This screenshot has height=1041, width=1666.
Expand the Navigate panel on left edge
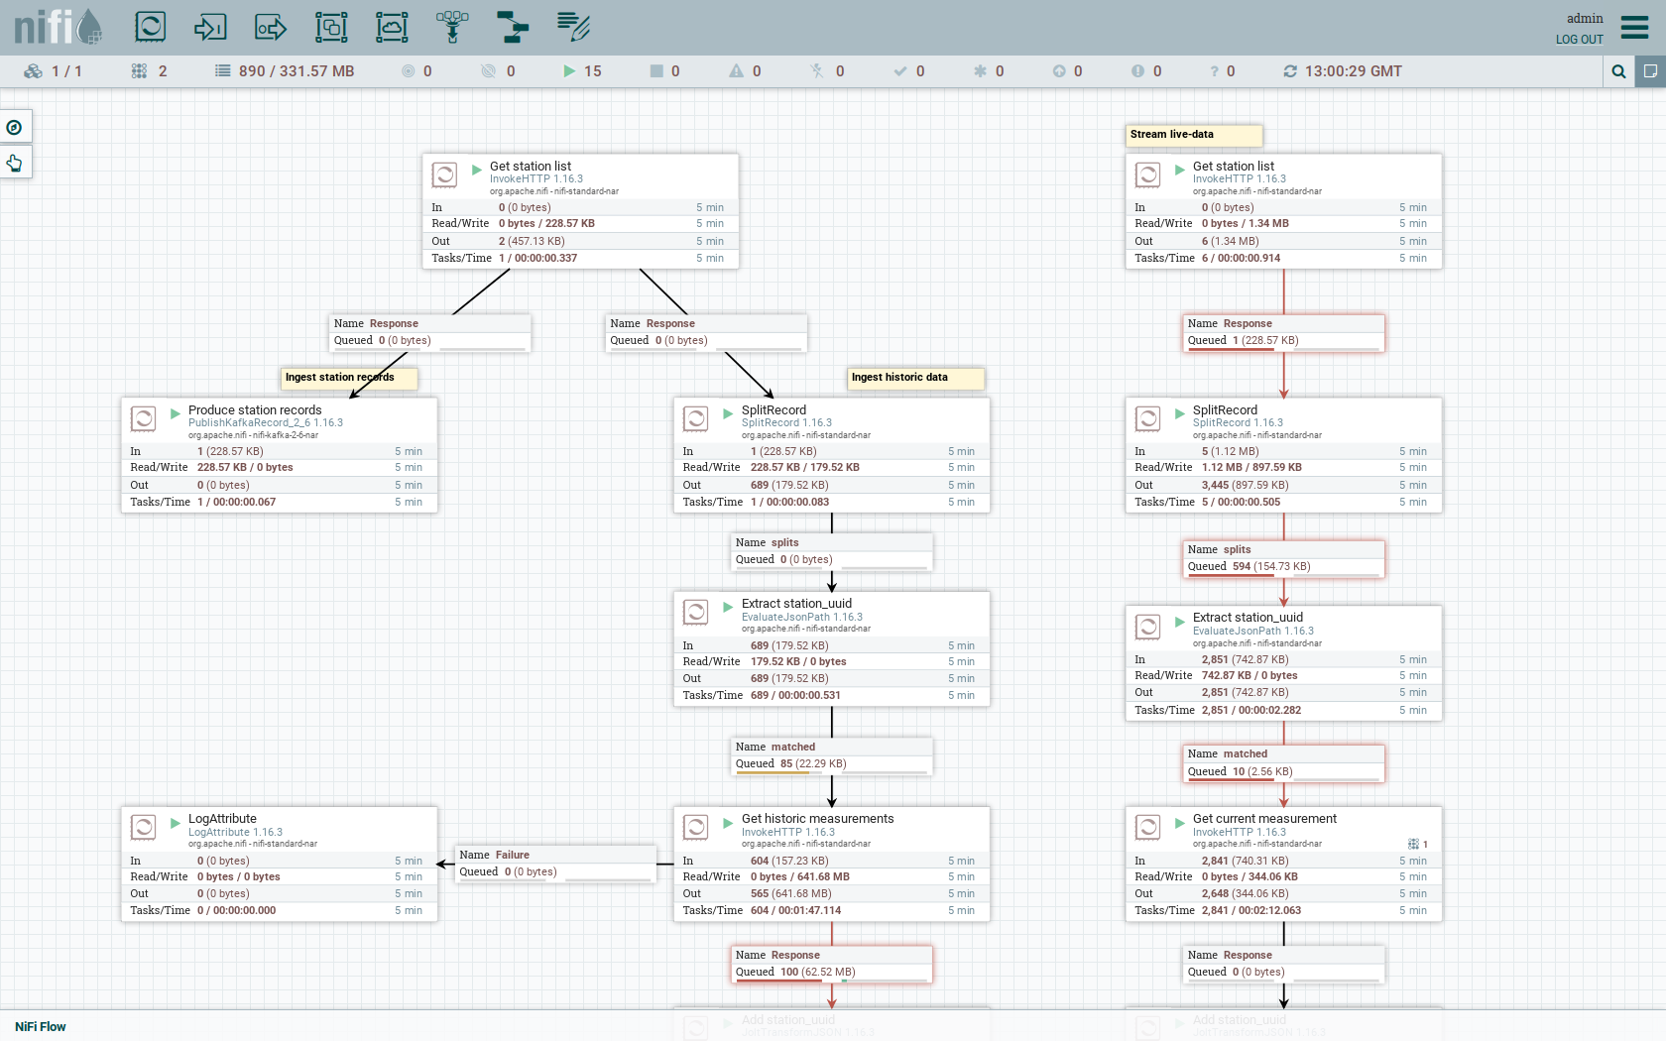tap(15, 127)
